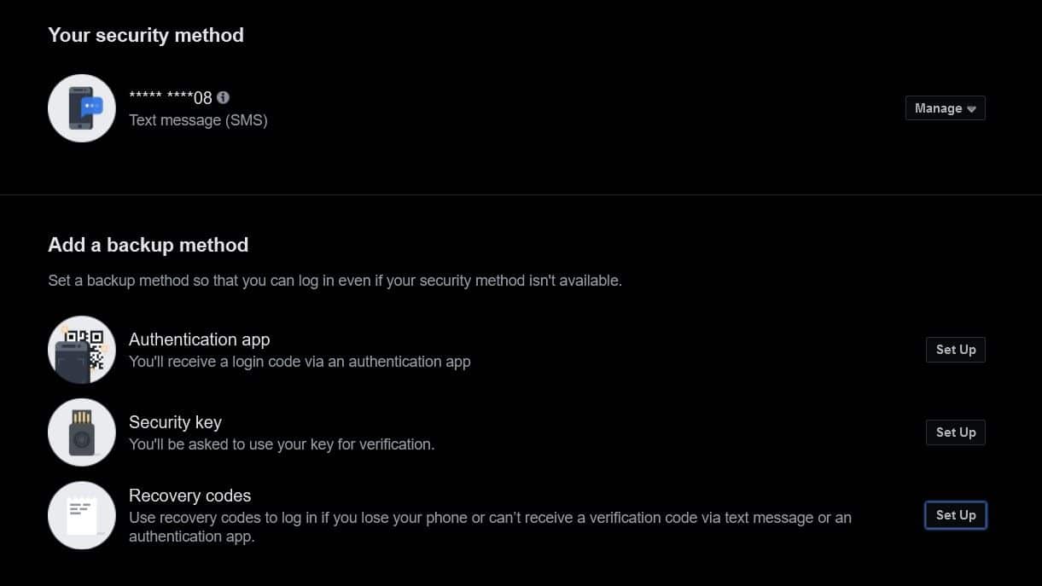
Task: Click the "Security key" title text
Action: pyautogui.click(x=175, y=421)
